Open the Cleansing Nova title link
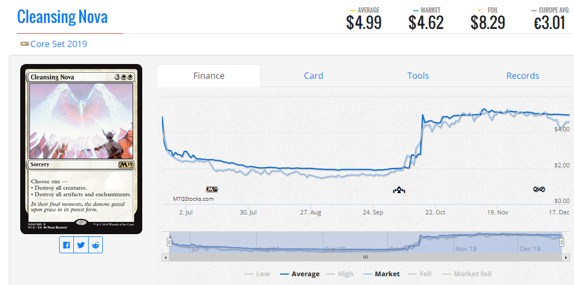574x285 pixels. tap(62, 17)
